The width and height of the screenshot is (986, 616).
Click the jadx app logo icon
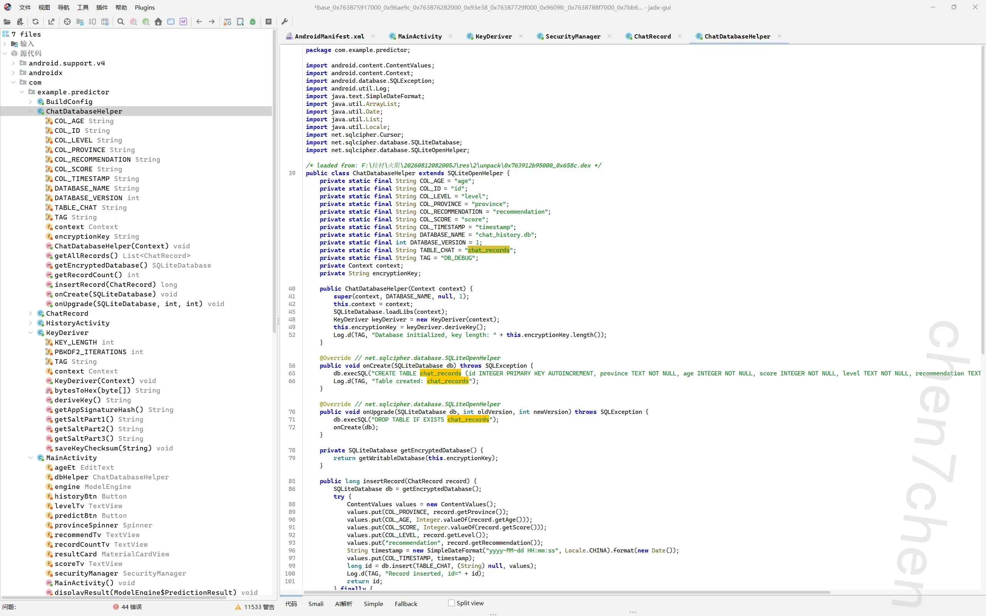click(x=8, y=7)
